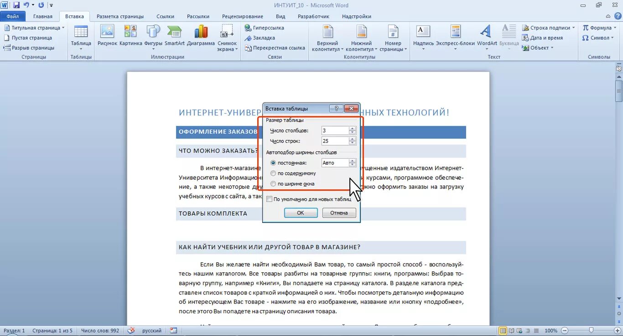This screenshot has height=336, width=623.
Task: Insert a Гиперссылка hyperlink
Action: point(265,28)
